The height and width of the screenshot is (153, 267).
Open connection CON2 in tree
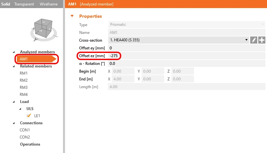coord(25,137)
